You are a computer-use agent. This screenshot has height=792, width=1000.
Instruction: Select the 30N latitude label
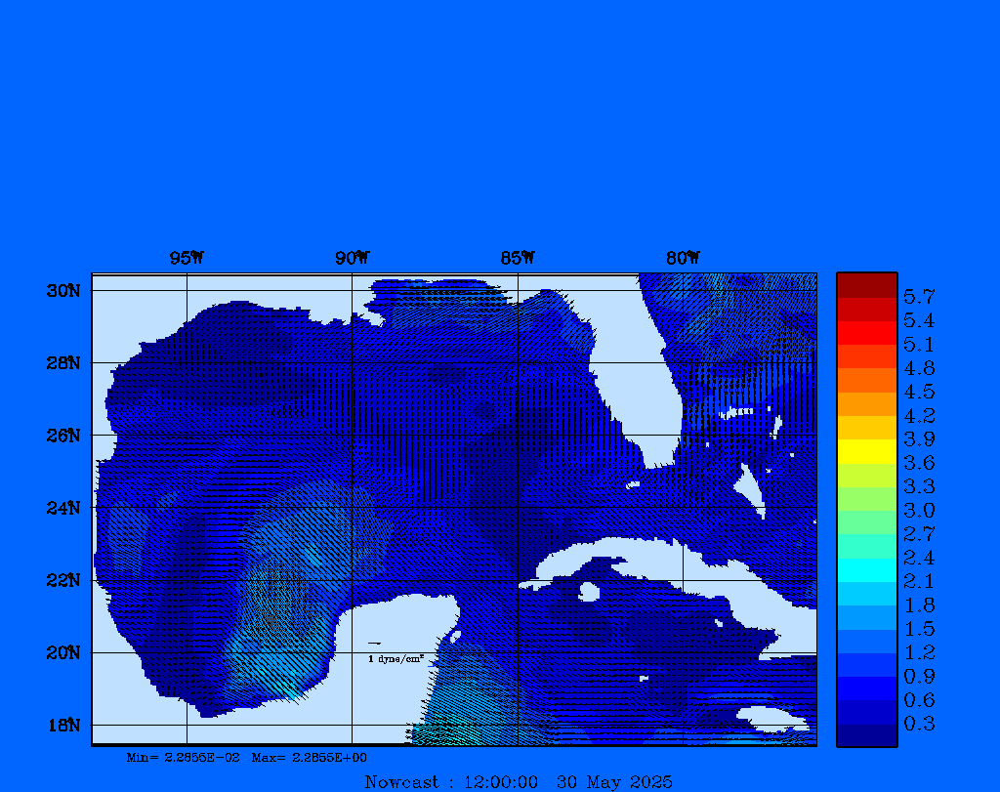62,291
